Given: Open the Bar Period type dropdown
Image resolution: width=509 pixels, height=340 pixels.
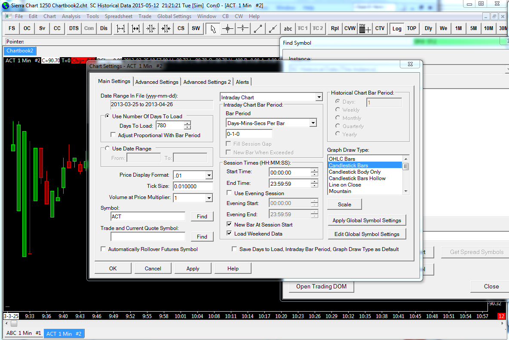Looking at the screenshot, I should (313, 123).
